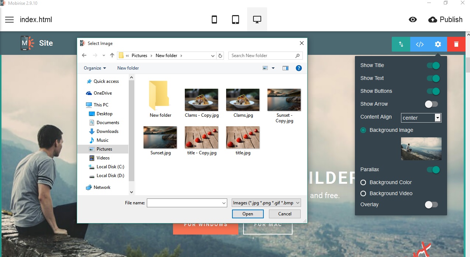
Task: Select the desktop preview view
Action: 257,19
